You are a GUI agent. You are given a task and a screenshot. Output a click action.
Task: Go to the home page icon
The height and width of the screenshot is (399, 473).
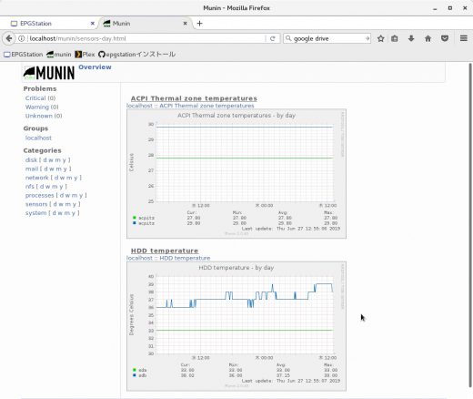pyautogui.click(x=428, y=38)
